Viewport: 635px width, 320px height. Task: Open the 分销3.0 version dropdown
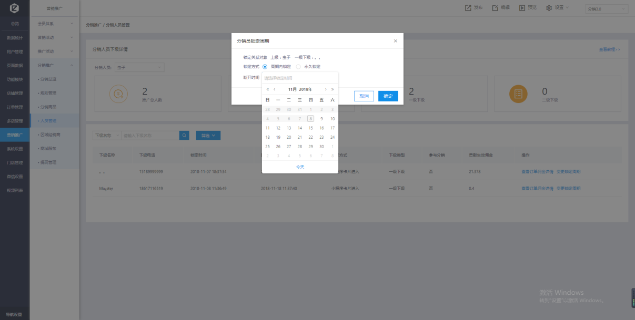tap(606, 9)
